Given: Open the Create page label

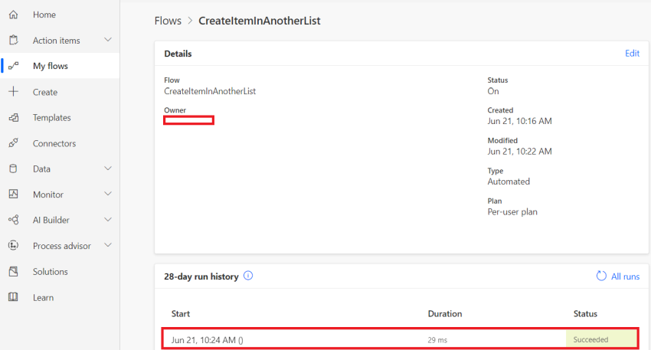Looking at the screenshot, I should (x=45, y=92).
